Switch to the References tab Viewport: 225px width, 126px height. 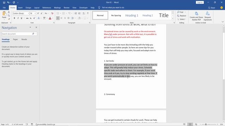tap(47, 8)
